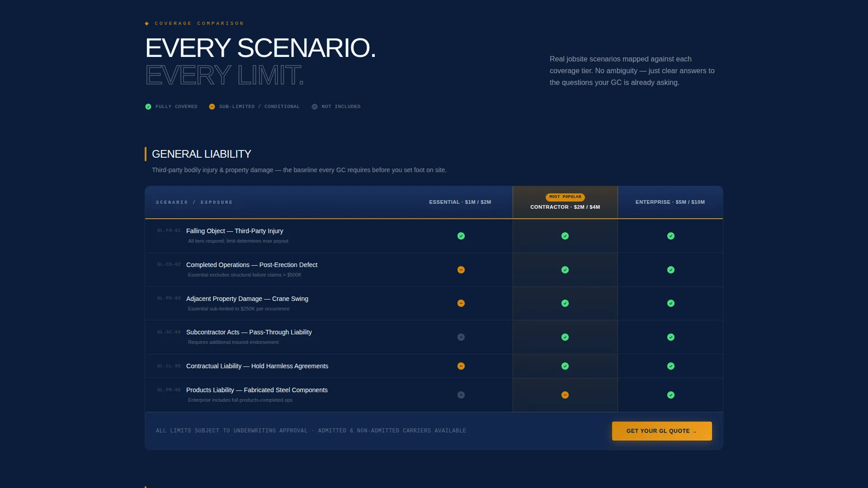
Task: Click the Fully Covered legend label
Action: coord(176,107)
